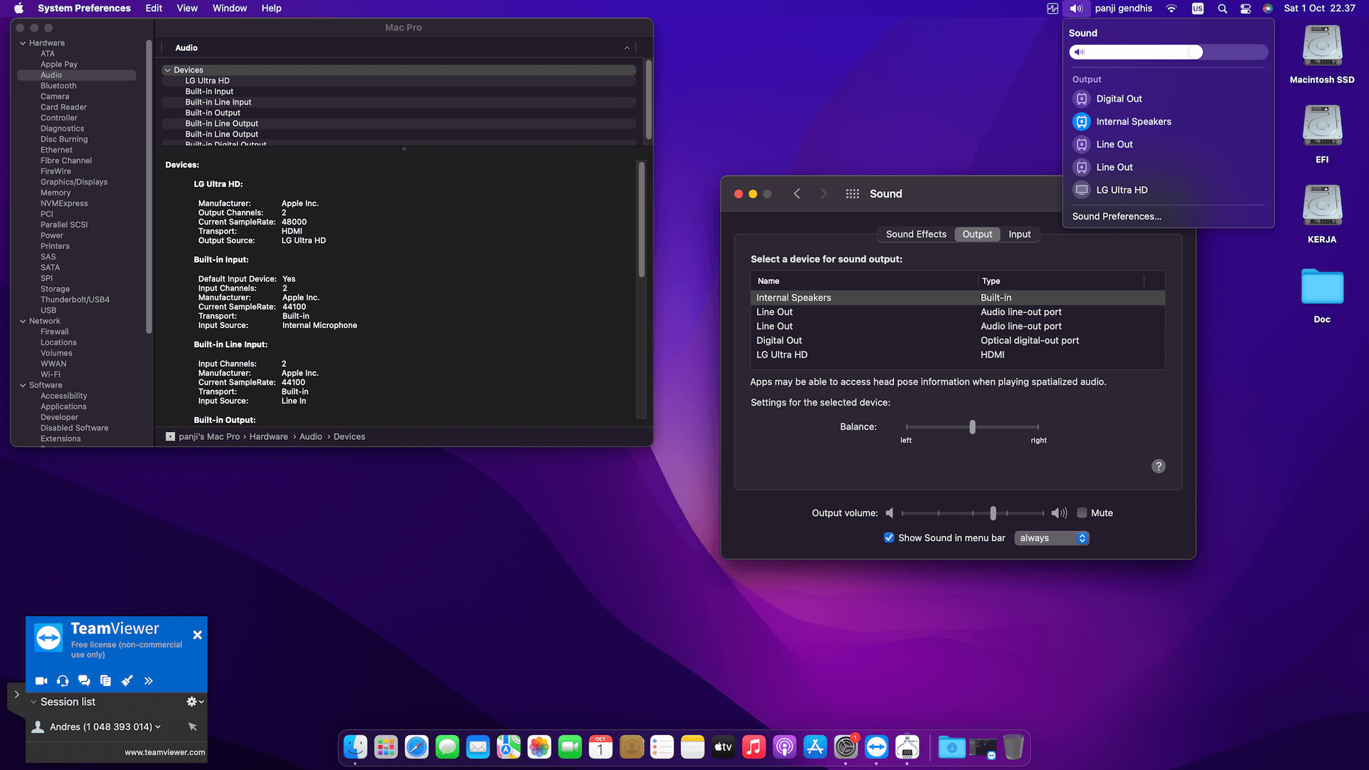Switch to the Input tab
1369x770 pixels.
coord(1020,234)
